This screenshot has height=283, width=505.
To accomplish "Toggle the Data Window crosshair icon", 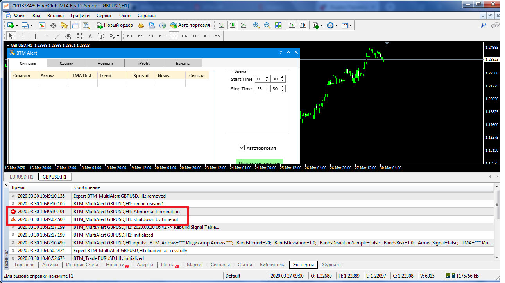I will point(53,25).
